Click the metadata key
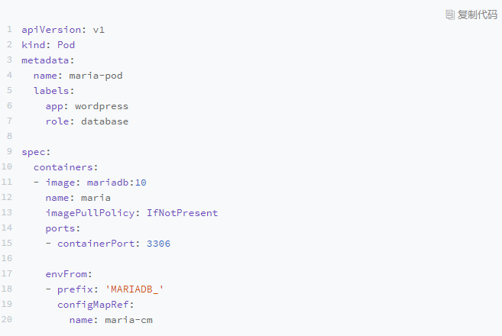Viewport: 502px width, 336px height. (x=45, y=60)
